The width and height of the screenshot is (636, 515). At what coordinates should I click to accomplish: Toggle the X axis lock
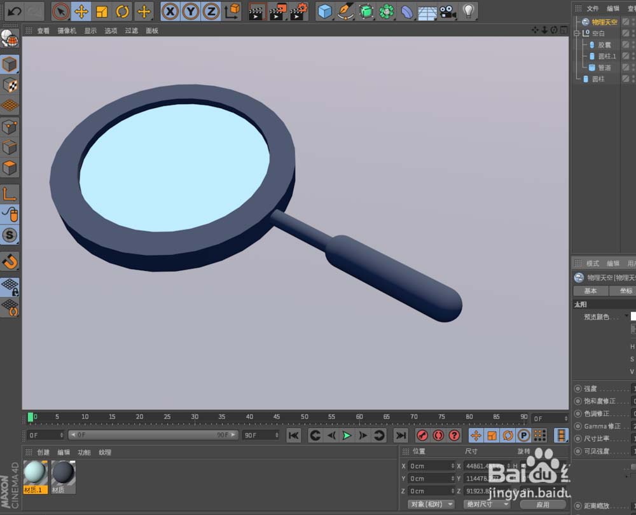point(170,11)
